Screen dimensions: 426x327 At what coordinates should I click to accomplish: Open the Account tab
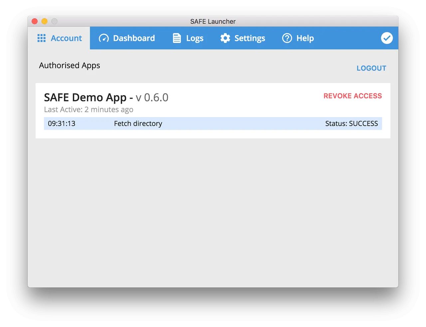point(60,38)
